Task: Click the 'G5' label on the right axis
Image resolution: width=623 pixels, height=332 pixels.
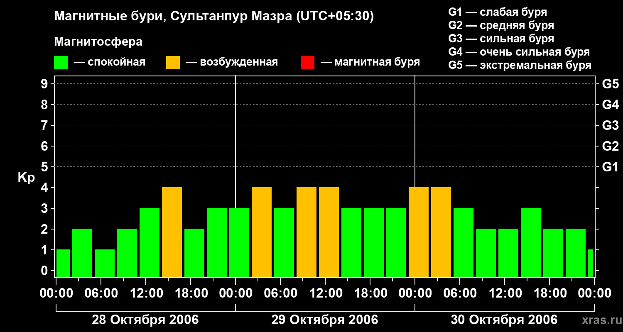Action: click(610, 84)
